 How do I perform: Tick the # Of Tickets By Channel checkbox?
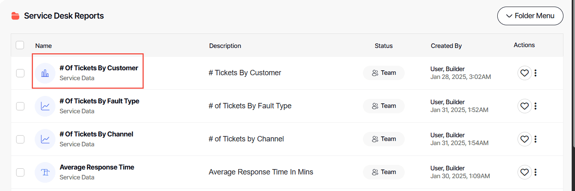pos(20,139)
